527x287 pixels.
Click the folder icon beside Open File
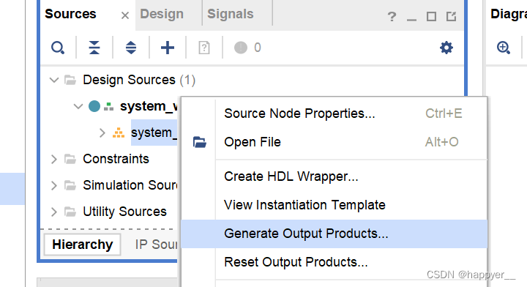point(200,142)
